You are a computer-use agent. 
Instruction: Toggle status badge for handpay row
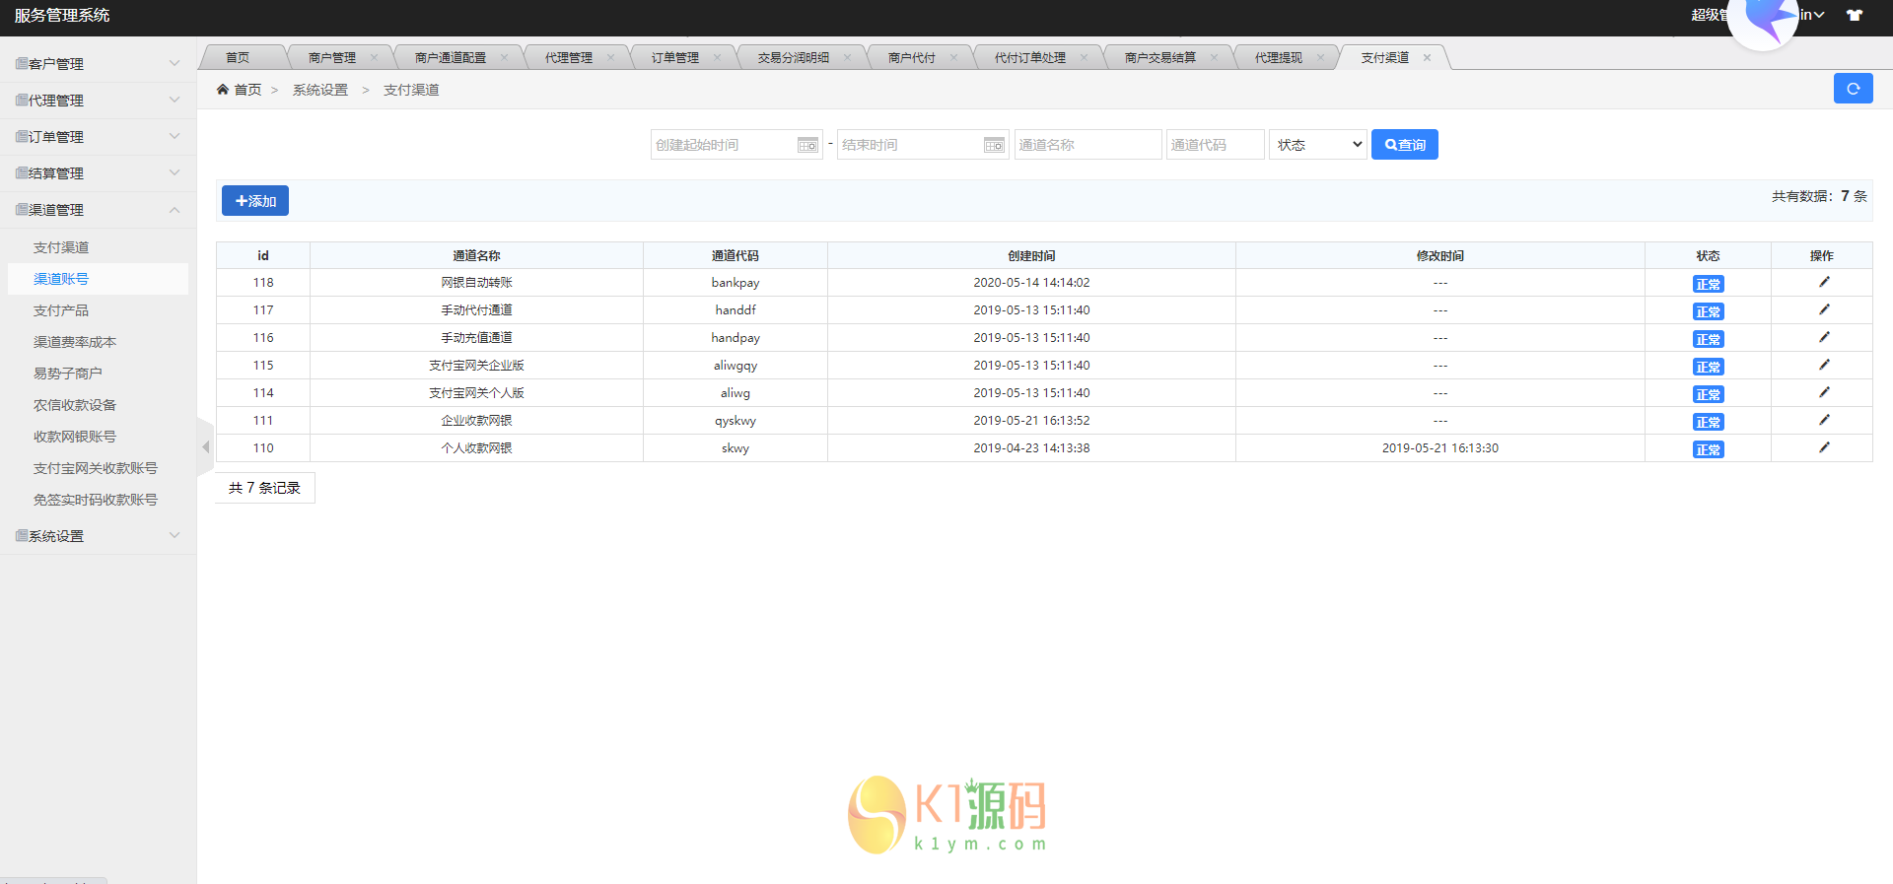(x=1708, y=339)
